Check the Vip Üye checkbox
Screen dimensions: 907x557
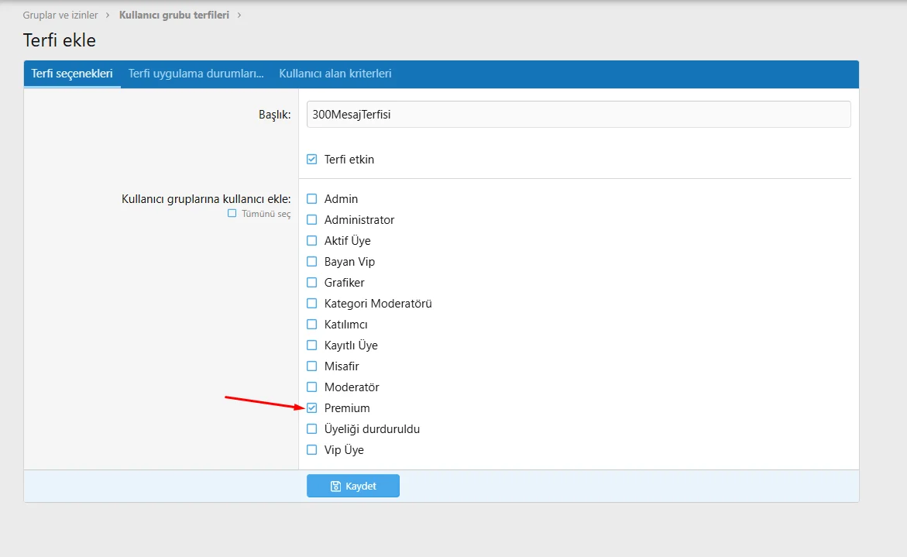click(312, 450)
